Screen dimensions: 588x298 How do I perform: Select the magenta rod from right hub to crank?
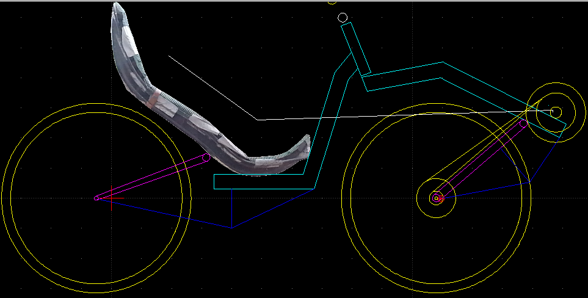click(482, 160)
